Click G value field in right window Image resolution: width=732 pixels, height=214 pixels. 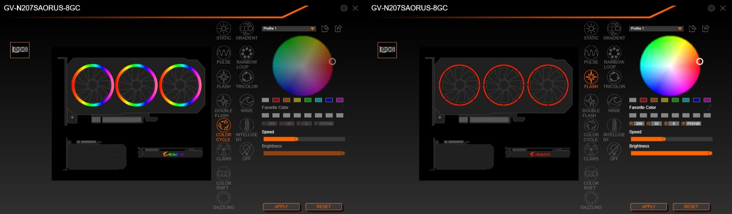[657, 124]
